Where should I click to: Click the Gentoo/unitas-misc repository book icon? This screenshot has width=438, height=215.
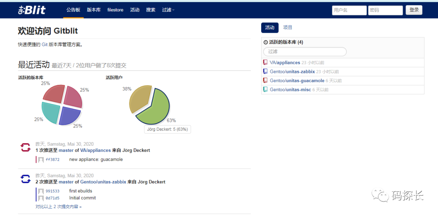coord(265,89)
